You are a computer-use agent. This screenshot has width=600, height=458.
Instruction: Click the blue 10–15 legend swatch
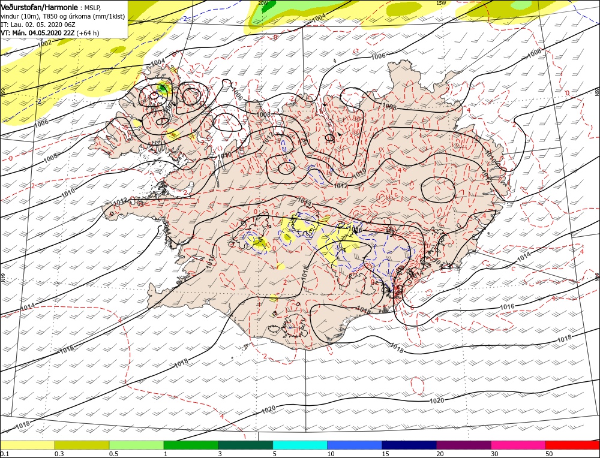point(355,445)
